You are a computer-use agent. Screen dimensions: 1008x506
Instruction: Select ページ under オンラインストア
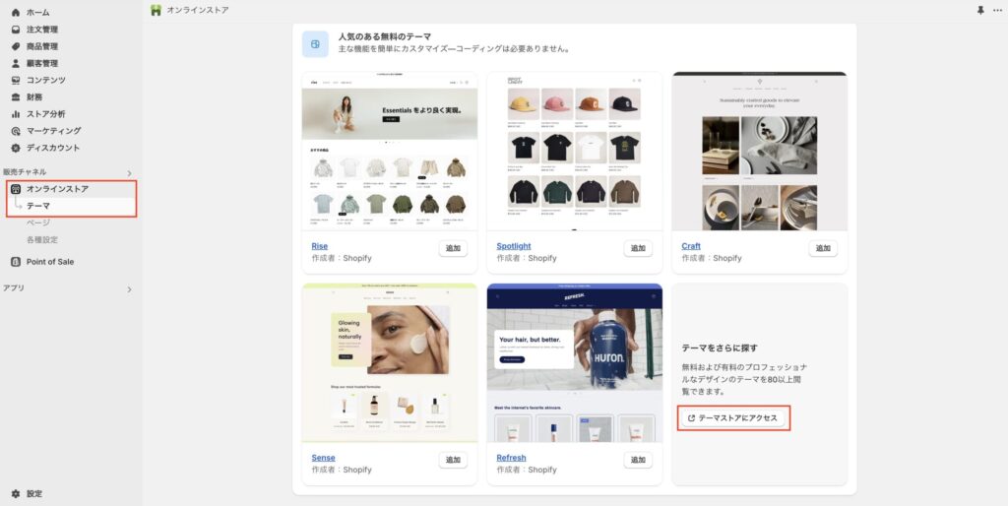point(38,222)
